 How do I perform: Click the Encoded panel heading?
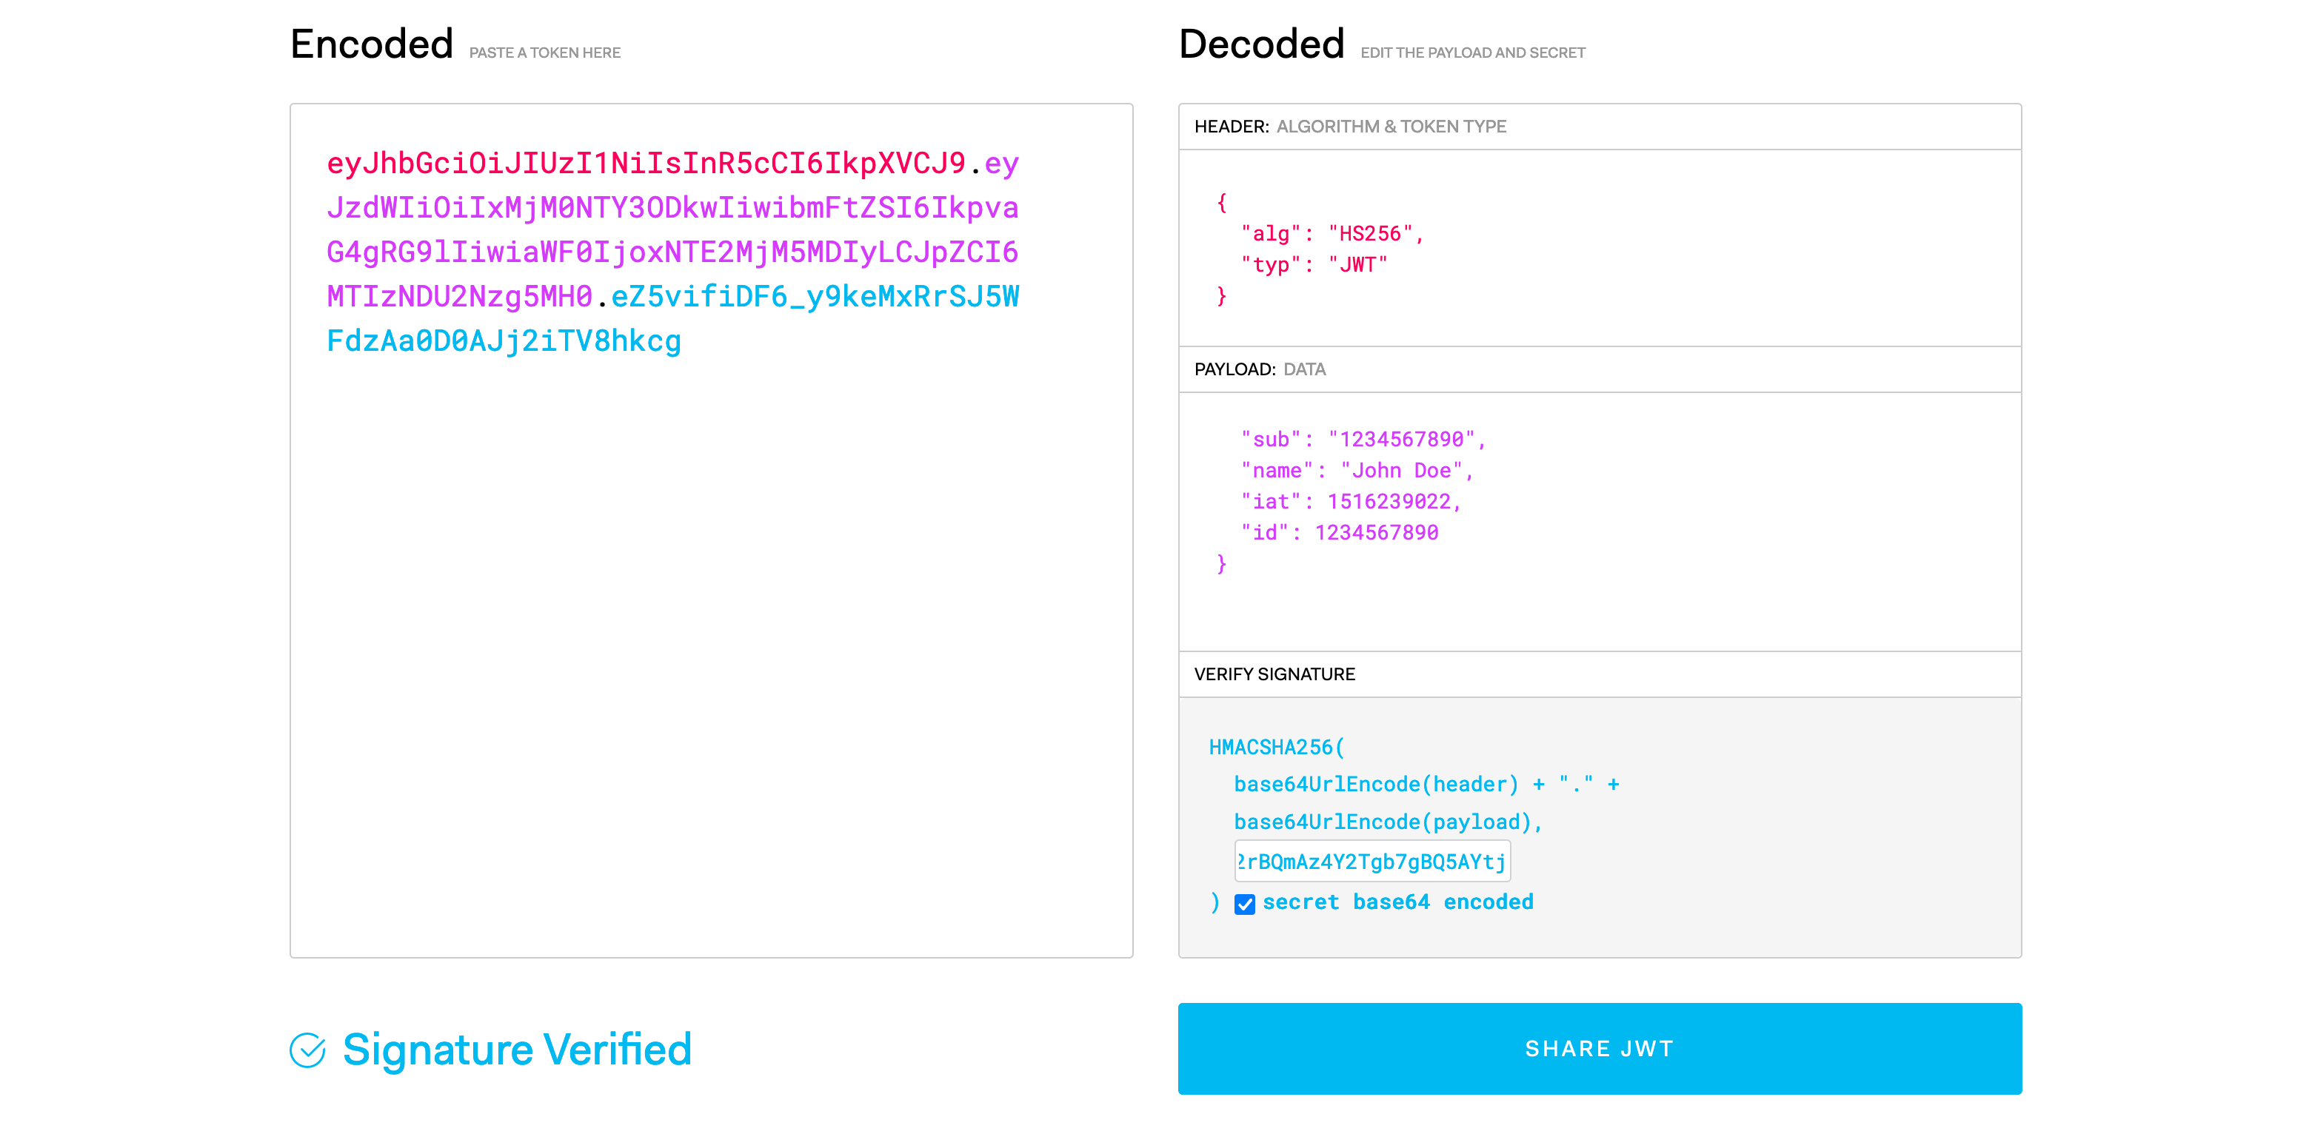(x=372, y=42)
